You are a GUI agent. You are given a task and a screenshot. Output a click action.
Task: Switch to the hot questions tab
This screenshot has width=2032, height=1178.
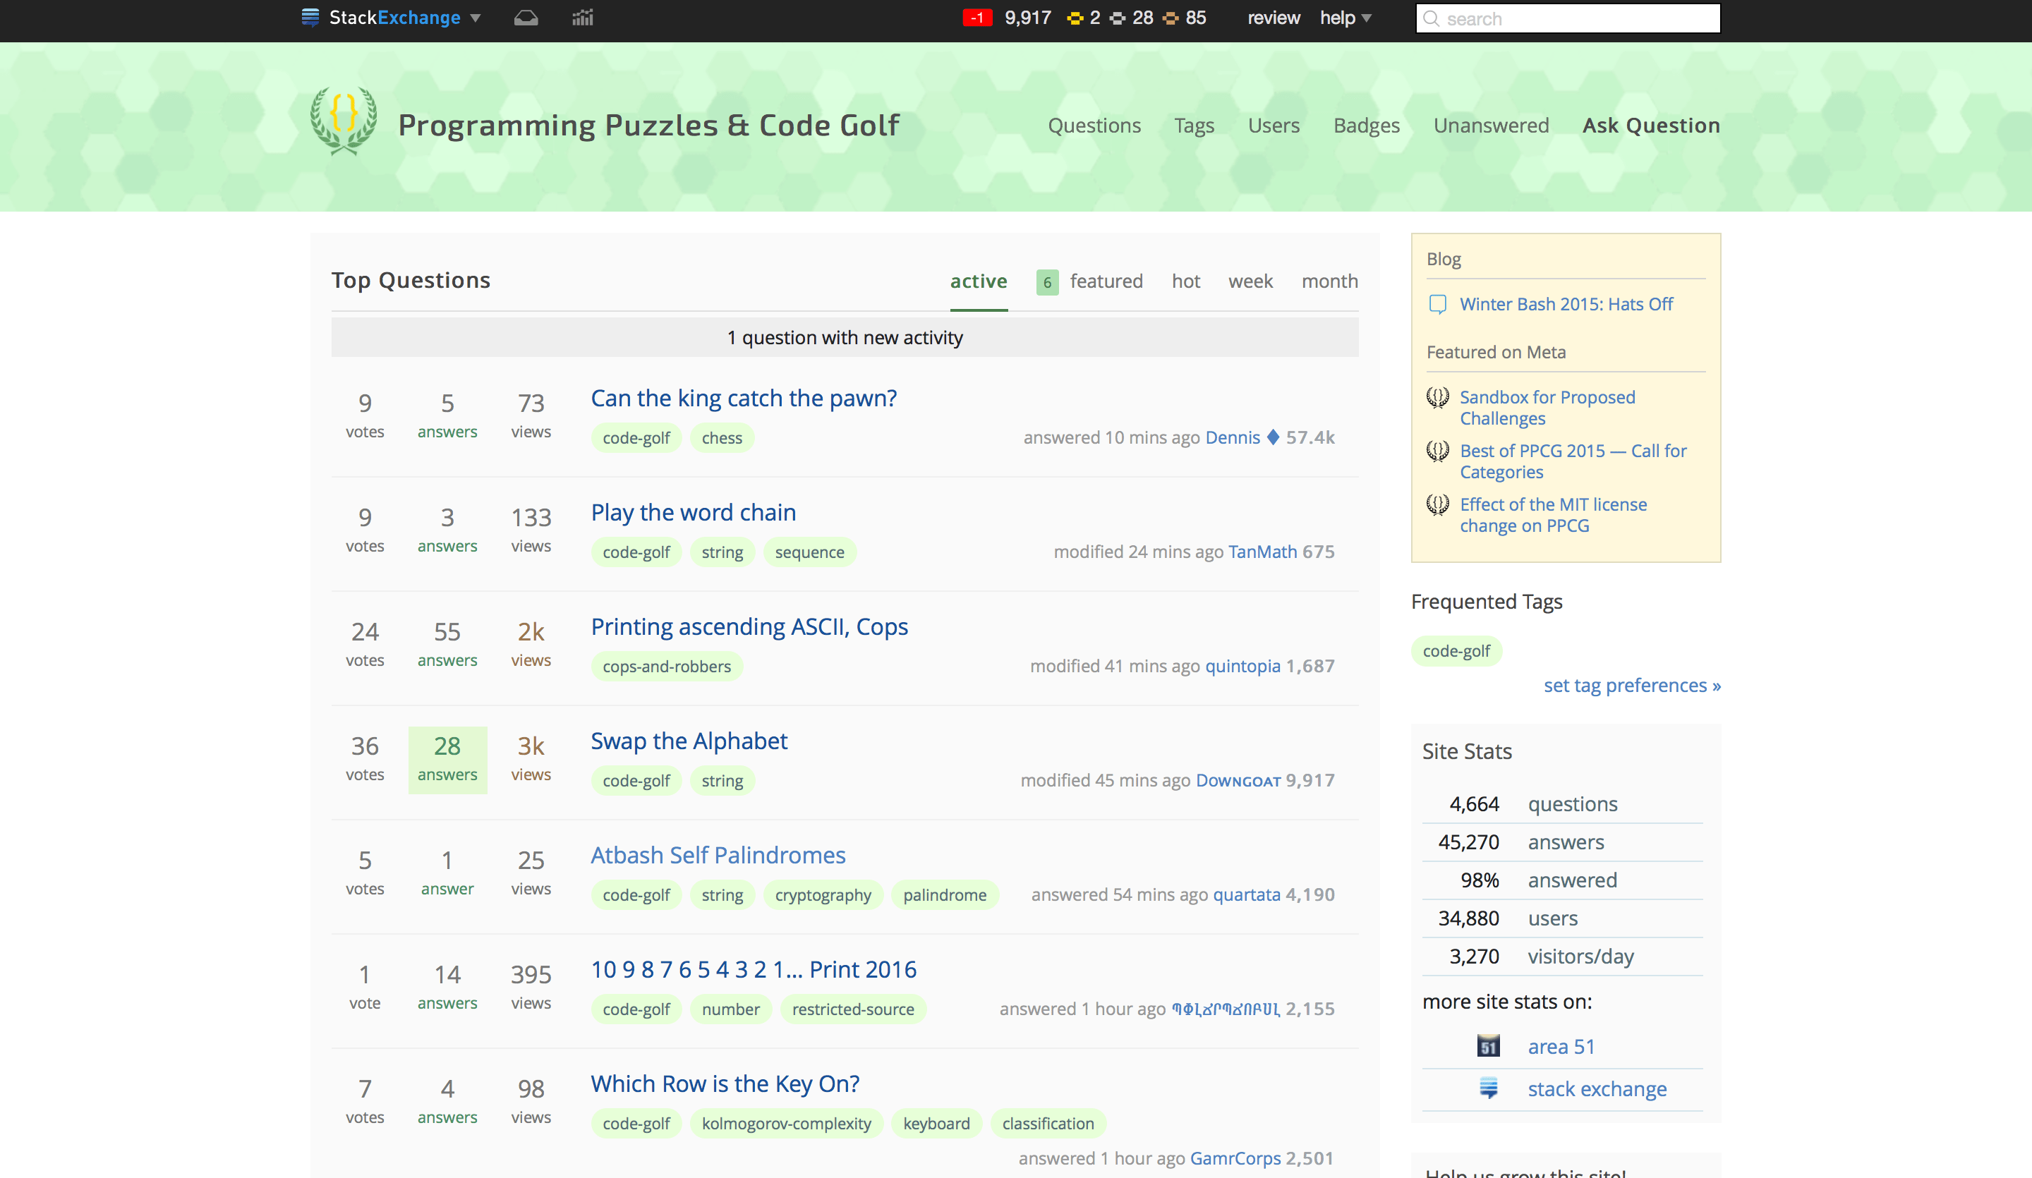pyautogui.click(x=1185, y=281)
